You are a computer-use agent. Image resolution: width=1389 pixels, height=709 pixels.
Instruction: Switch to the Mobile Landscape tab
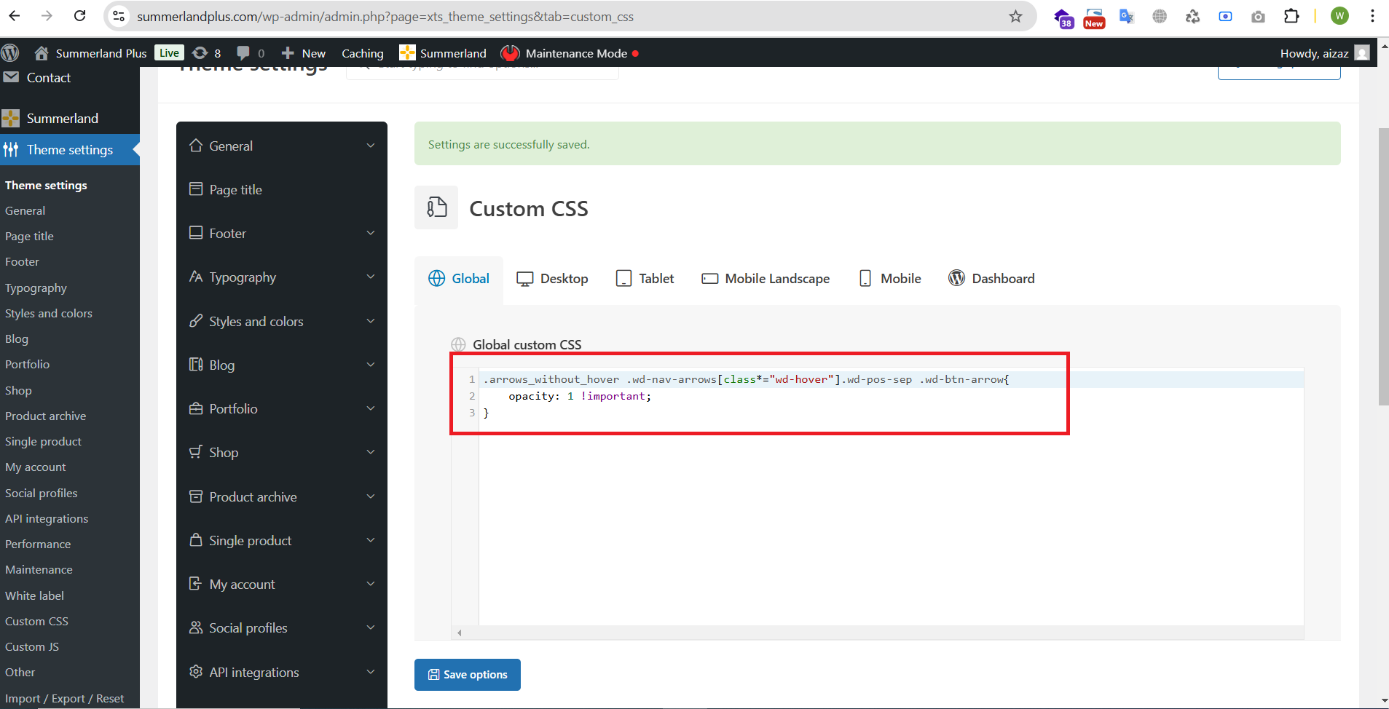coord(766,279)
